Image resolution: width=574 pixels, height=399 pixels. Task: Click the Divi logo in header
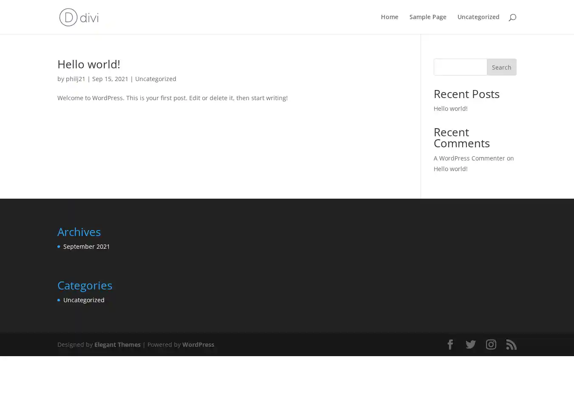[x=79, y=17]
